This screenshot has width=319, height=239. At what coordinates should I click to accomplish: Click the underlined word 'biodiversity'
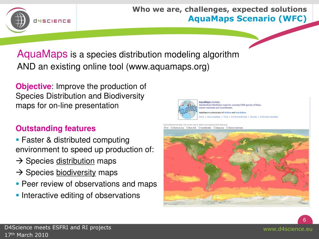tap(76, 172)
